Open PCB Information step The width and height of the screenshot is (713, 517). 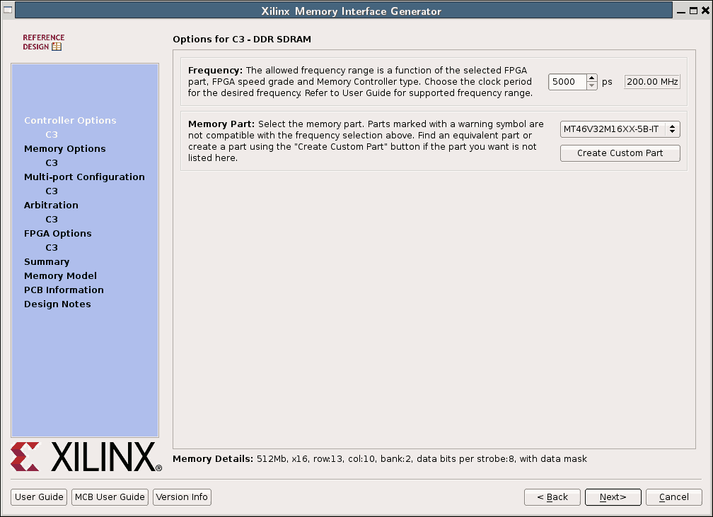(64, 290)
